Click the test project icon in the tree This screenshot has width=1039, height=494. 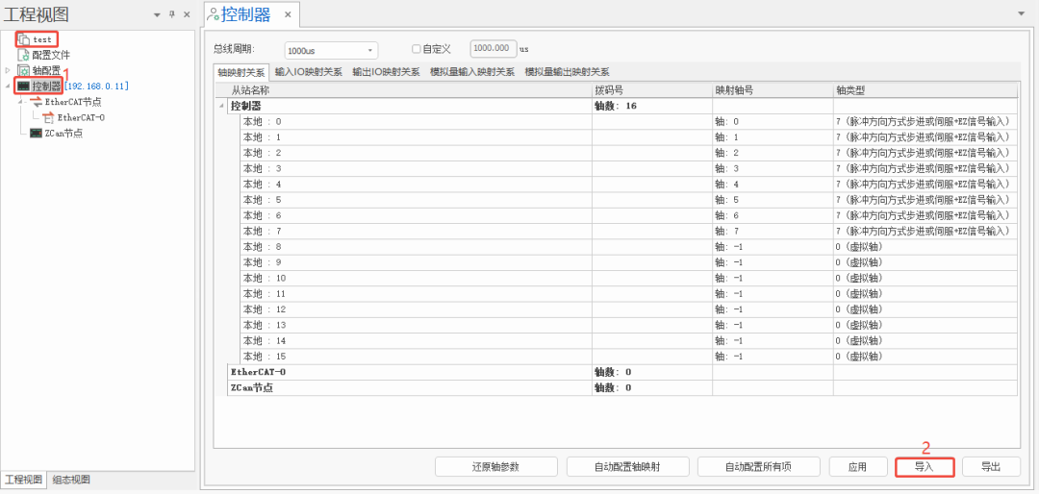(24, 39)
